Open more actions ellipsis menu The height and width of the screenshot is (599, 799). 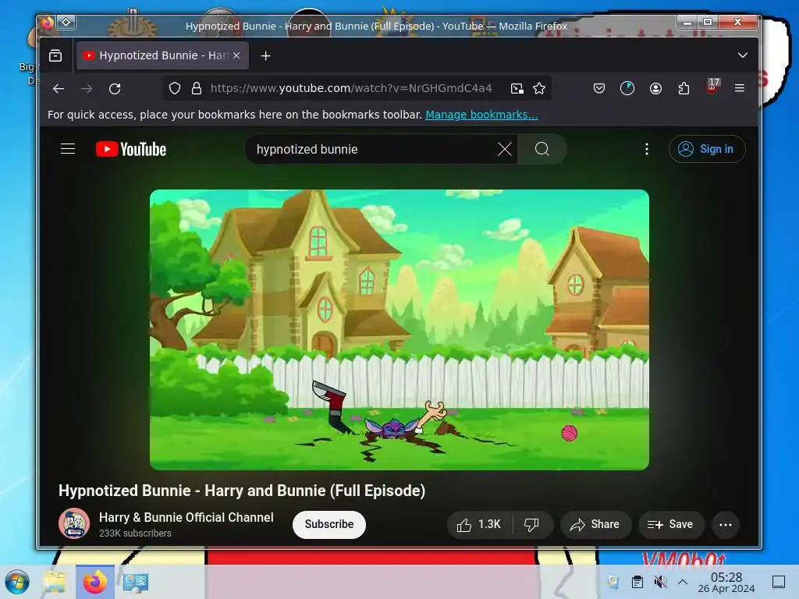[725, 525]
